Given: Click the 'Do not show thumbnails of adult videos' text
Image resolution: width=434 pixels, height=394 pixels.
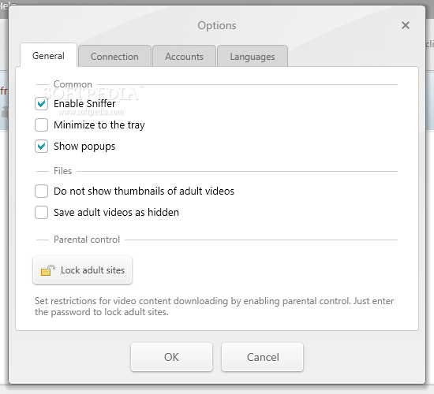Looking at the screenshot, I should [144, 191].
